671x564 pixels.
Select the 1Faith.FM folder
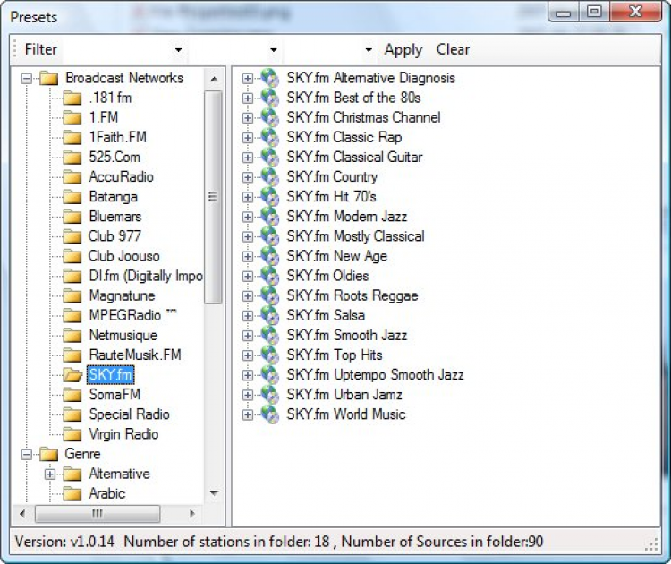coord(118,137)
